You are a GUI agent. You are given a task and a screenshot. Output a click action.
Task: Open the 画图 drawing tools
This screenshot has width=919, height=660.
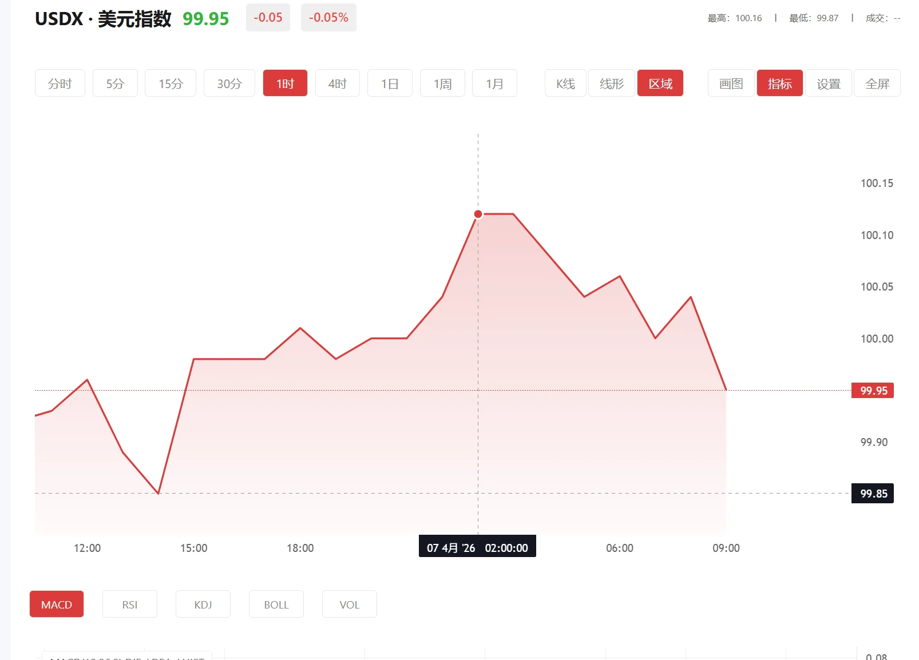click(731, 84)
